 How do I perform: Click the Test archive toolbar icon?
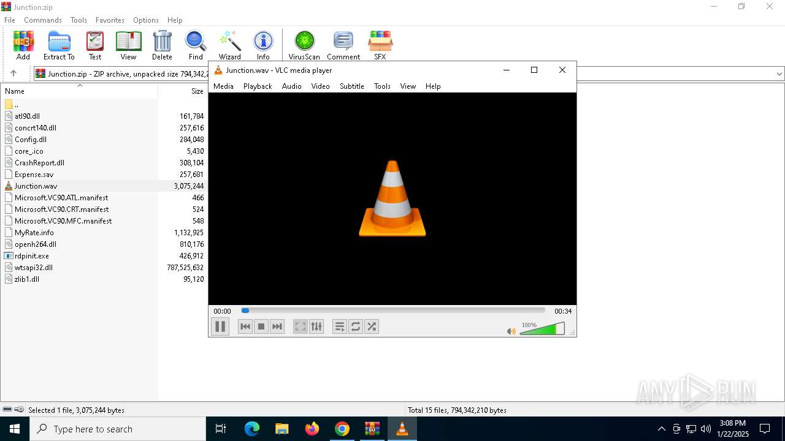[95, 46]
